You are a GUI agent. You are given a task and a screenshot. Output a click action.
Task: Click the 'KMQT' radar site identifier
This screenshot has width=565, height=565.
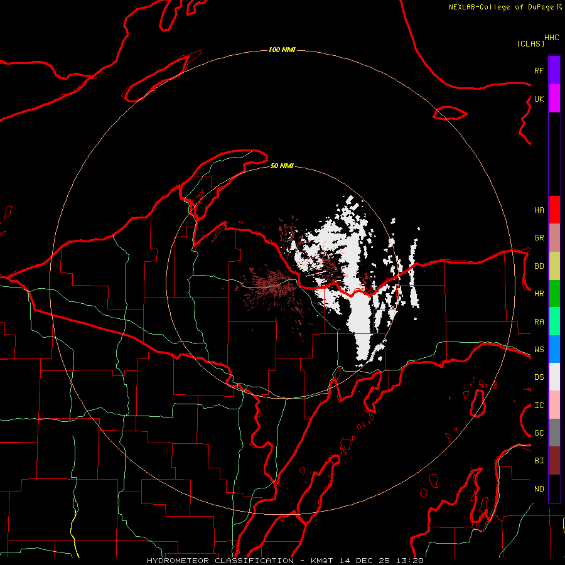point(322,561)
